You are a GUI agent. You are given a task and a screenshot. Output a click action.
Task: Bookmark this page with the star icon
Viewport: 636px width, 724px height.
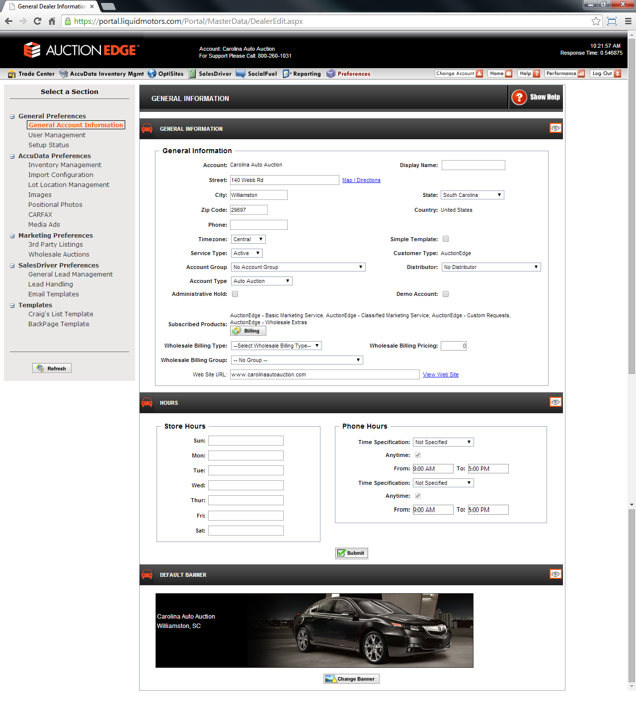pyautogui.click(x=596, y=21)
